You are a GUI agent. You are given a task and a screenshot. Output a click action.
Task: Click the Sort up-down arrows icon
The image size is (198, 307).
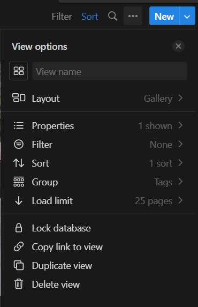(19, 163)
